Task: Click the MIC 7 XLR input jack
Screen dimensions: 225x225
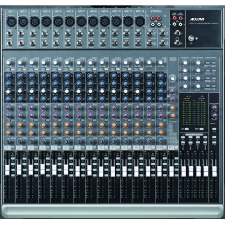Action: [82, 22]
